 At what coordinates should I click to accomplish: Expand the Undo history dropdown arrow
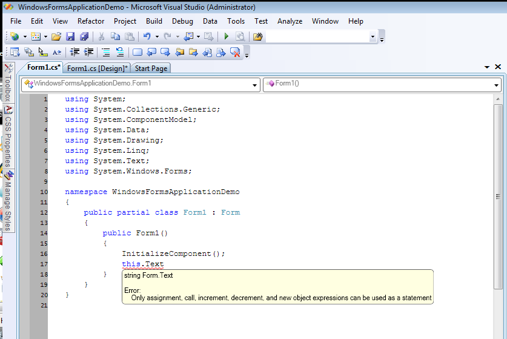(157, 36)
